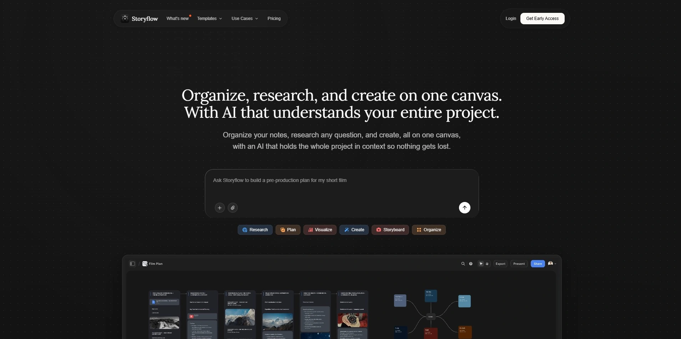
Task: Click the paperclip attach file icon
Action: tap(233, 208)
